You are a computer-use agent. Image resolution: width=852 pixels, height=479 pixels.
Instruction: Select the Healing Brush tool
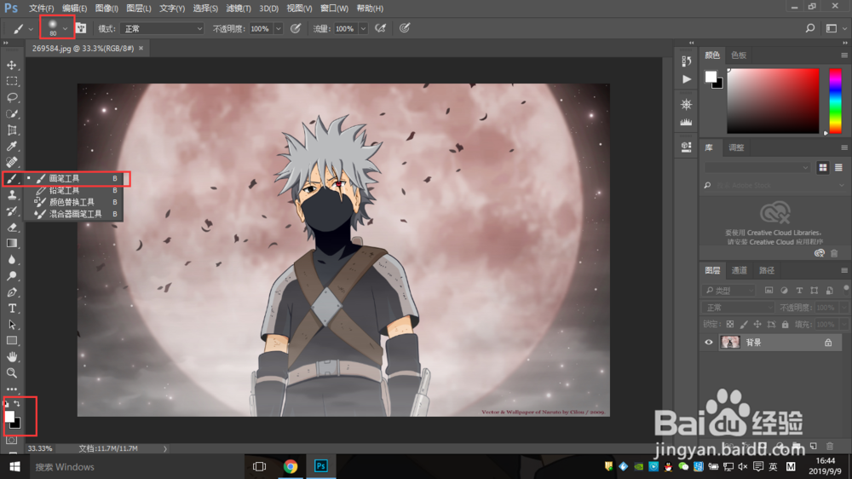click(x=11, y=162)
